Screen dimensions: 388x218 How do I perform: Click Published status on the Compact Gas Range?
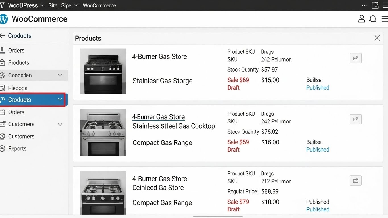(x=318, y=149)
